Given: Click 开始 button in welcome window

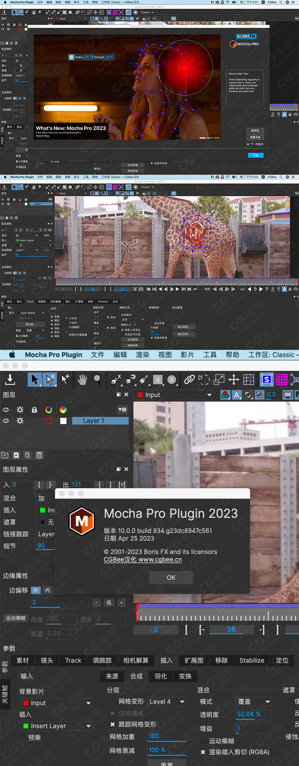Looking at the screenshot, I should 256,155.
